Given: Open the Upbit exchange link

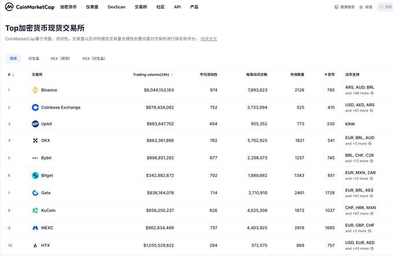Looking at the screenshot, I should click(47, 124).
